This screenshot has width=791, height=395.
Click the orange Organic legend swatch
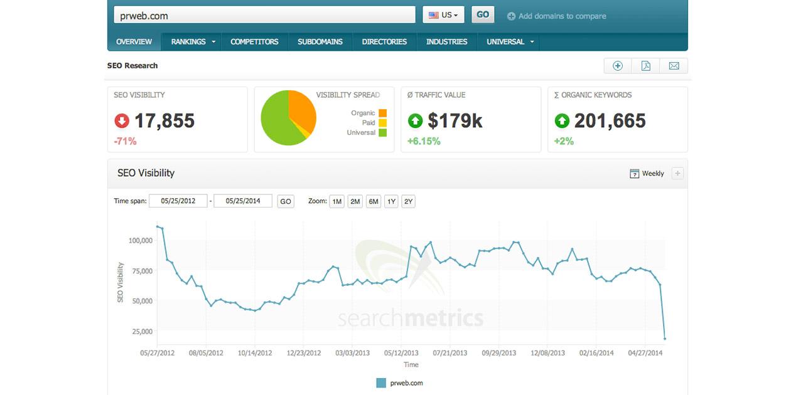[383, 113]
